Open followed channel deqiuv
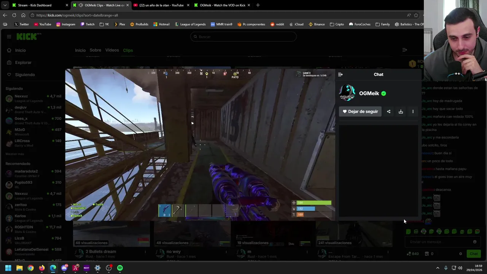Image resolution: width=487 pixels, height=274 pixels. coord(33,110)
